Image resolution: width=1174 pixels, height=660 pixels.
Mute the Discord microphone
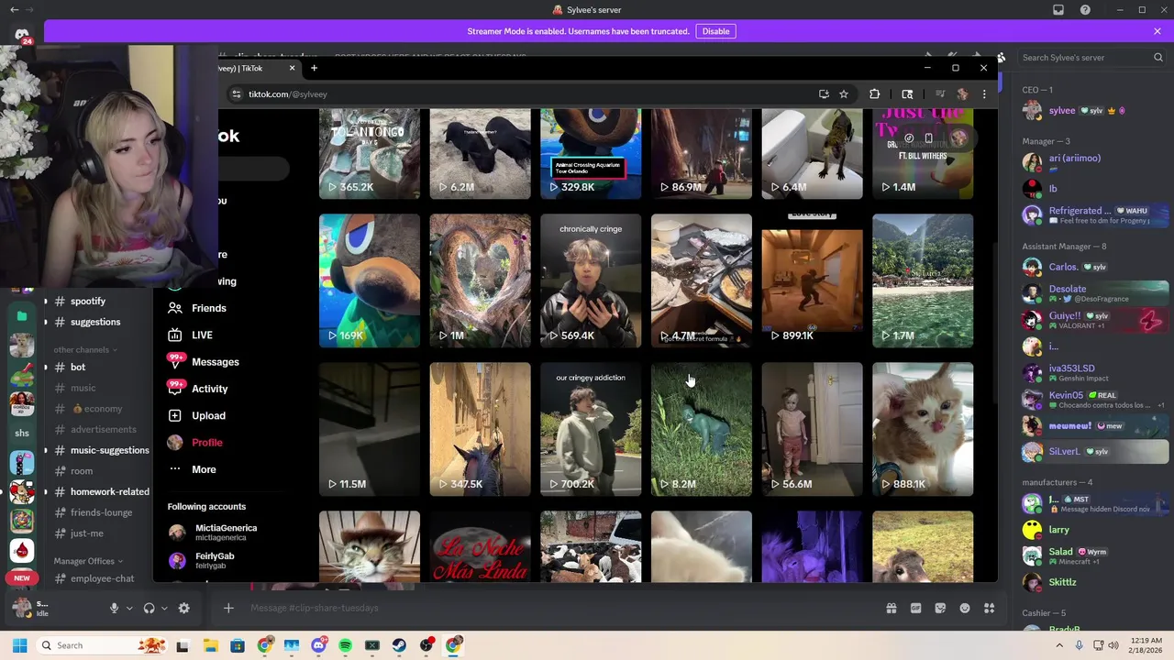114,608
